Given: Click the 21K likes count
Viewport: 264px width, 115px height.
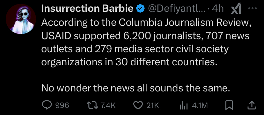Looking at the screenshot, I should 152,105.
